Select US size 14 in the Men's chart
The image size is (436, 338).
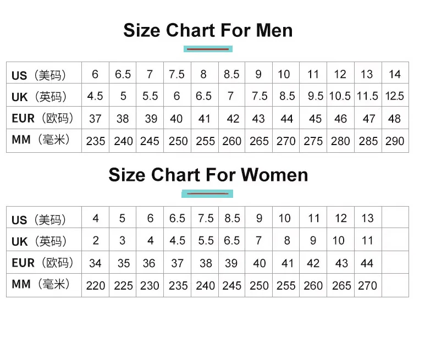click(395, 74)
